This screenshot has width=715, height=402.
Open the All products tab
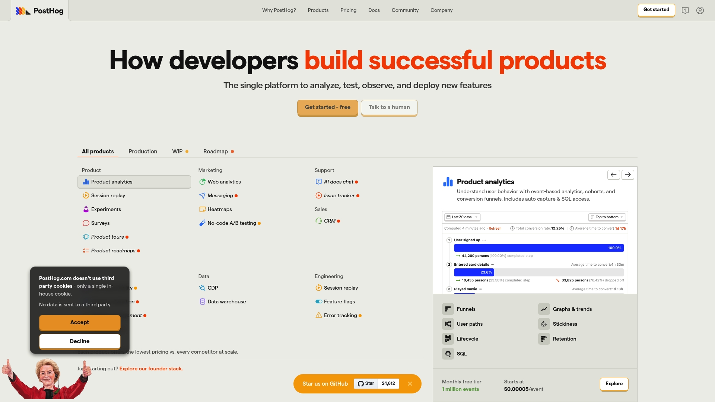click(x=98, y=151)
